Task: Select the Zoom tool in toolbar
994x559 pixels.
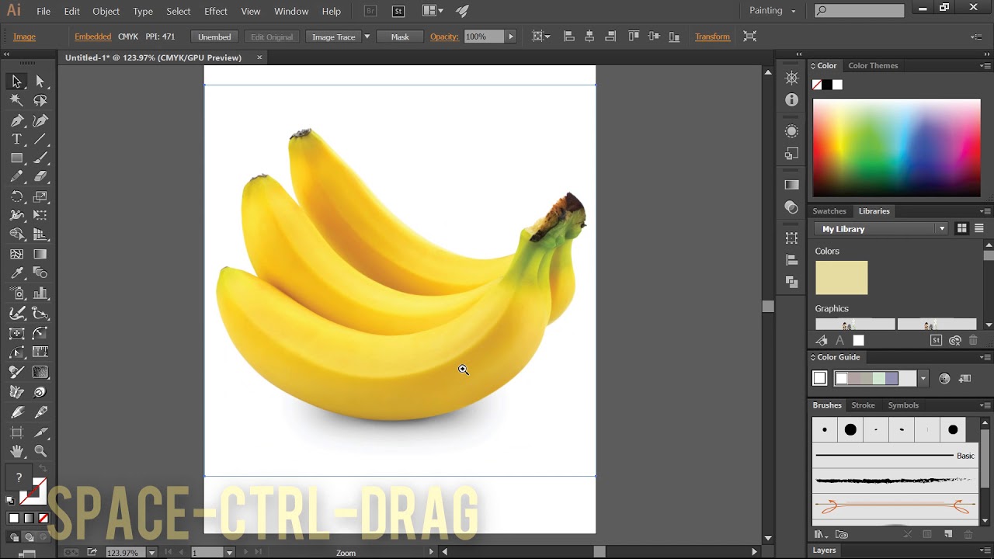Action: pyautogui.click(x=40, y=451)
